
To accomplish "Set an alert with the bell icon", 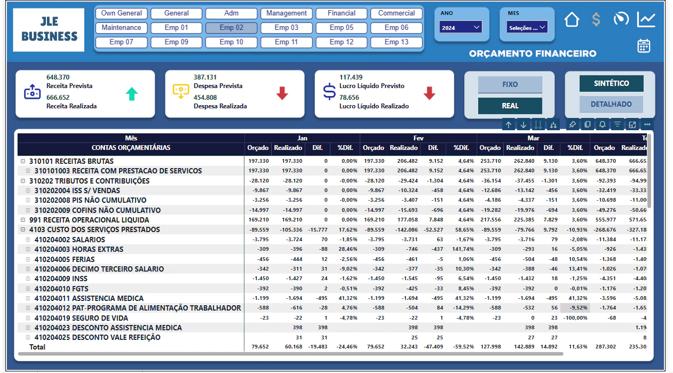I will tap(603, 124).
